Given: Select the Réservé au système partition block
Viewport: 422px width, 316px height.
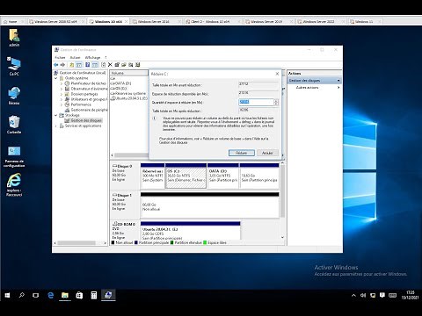Looking at the screenshot, I should pyautogui.click(x=152, y=176).
